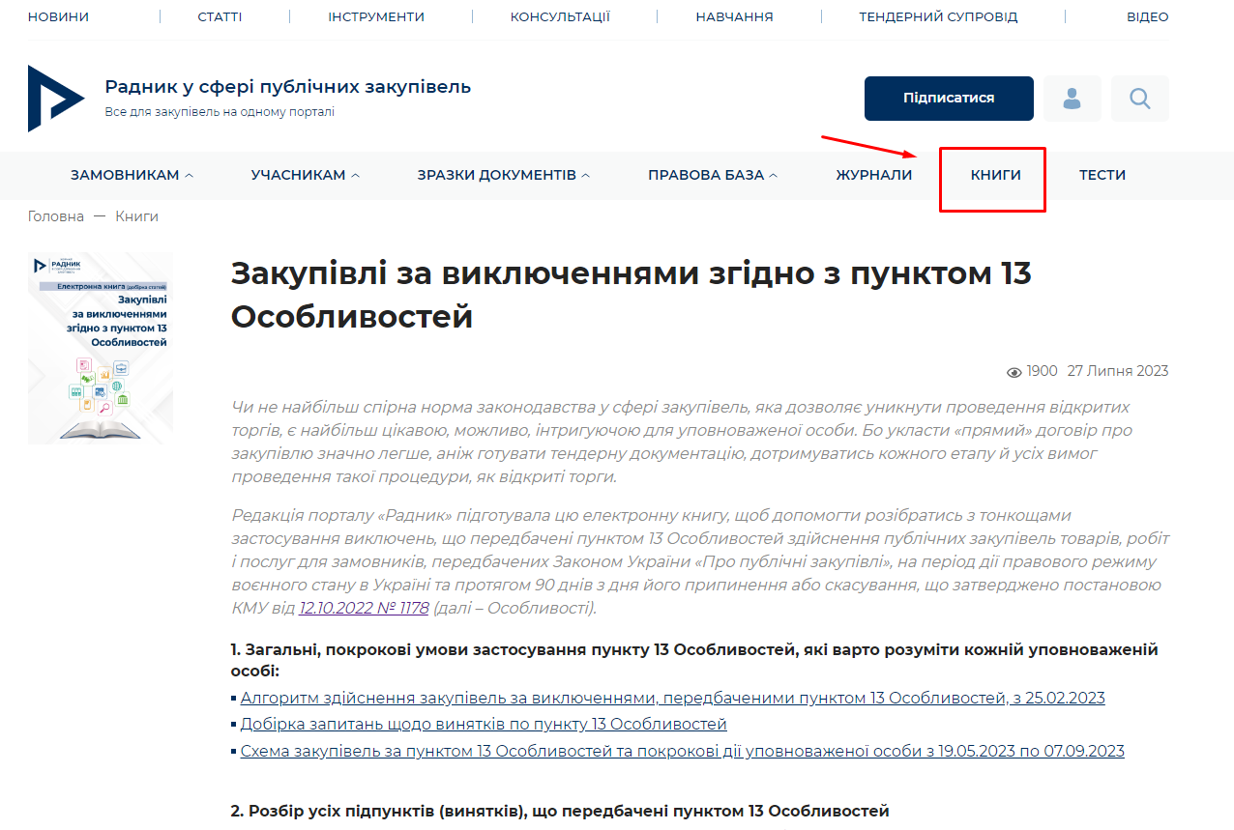
Task: Open Схема закупівель за пунктом 13 link
Action: pos(683,752)
